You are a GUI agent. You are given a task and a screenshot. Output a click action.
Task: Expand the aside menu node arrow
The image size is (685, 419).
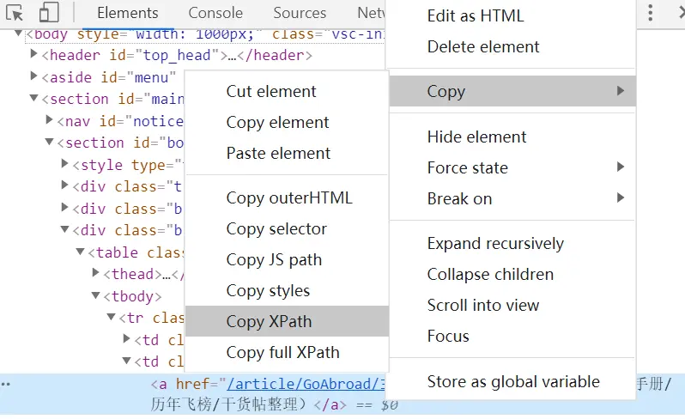[34, 77]
